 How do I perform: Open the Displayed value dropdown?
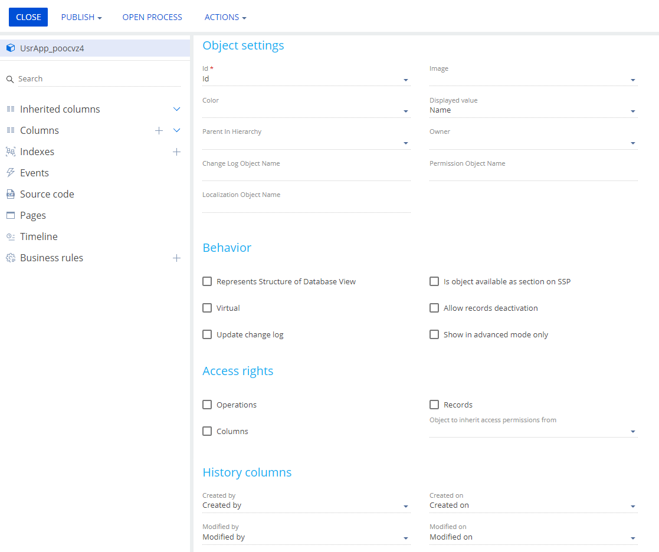click(632, 111)
